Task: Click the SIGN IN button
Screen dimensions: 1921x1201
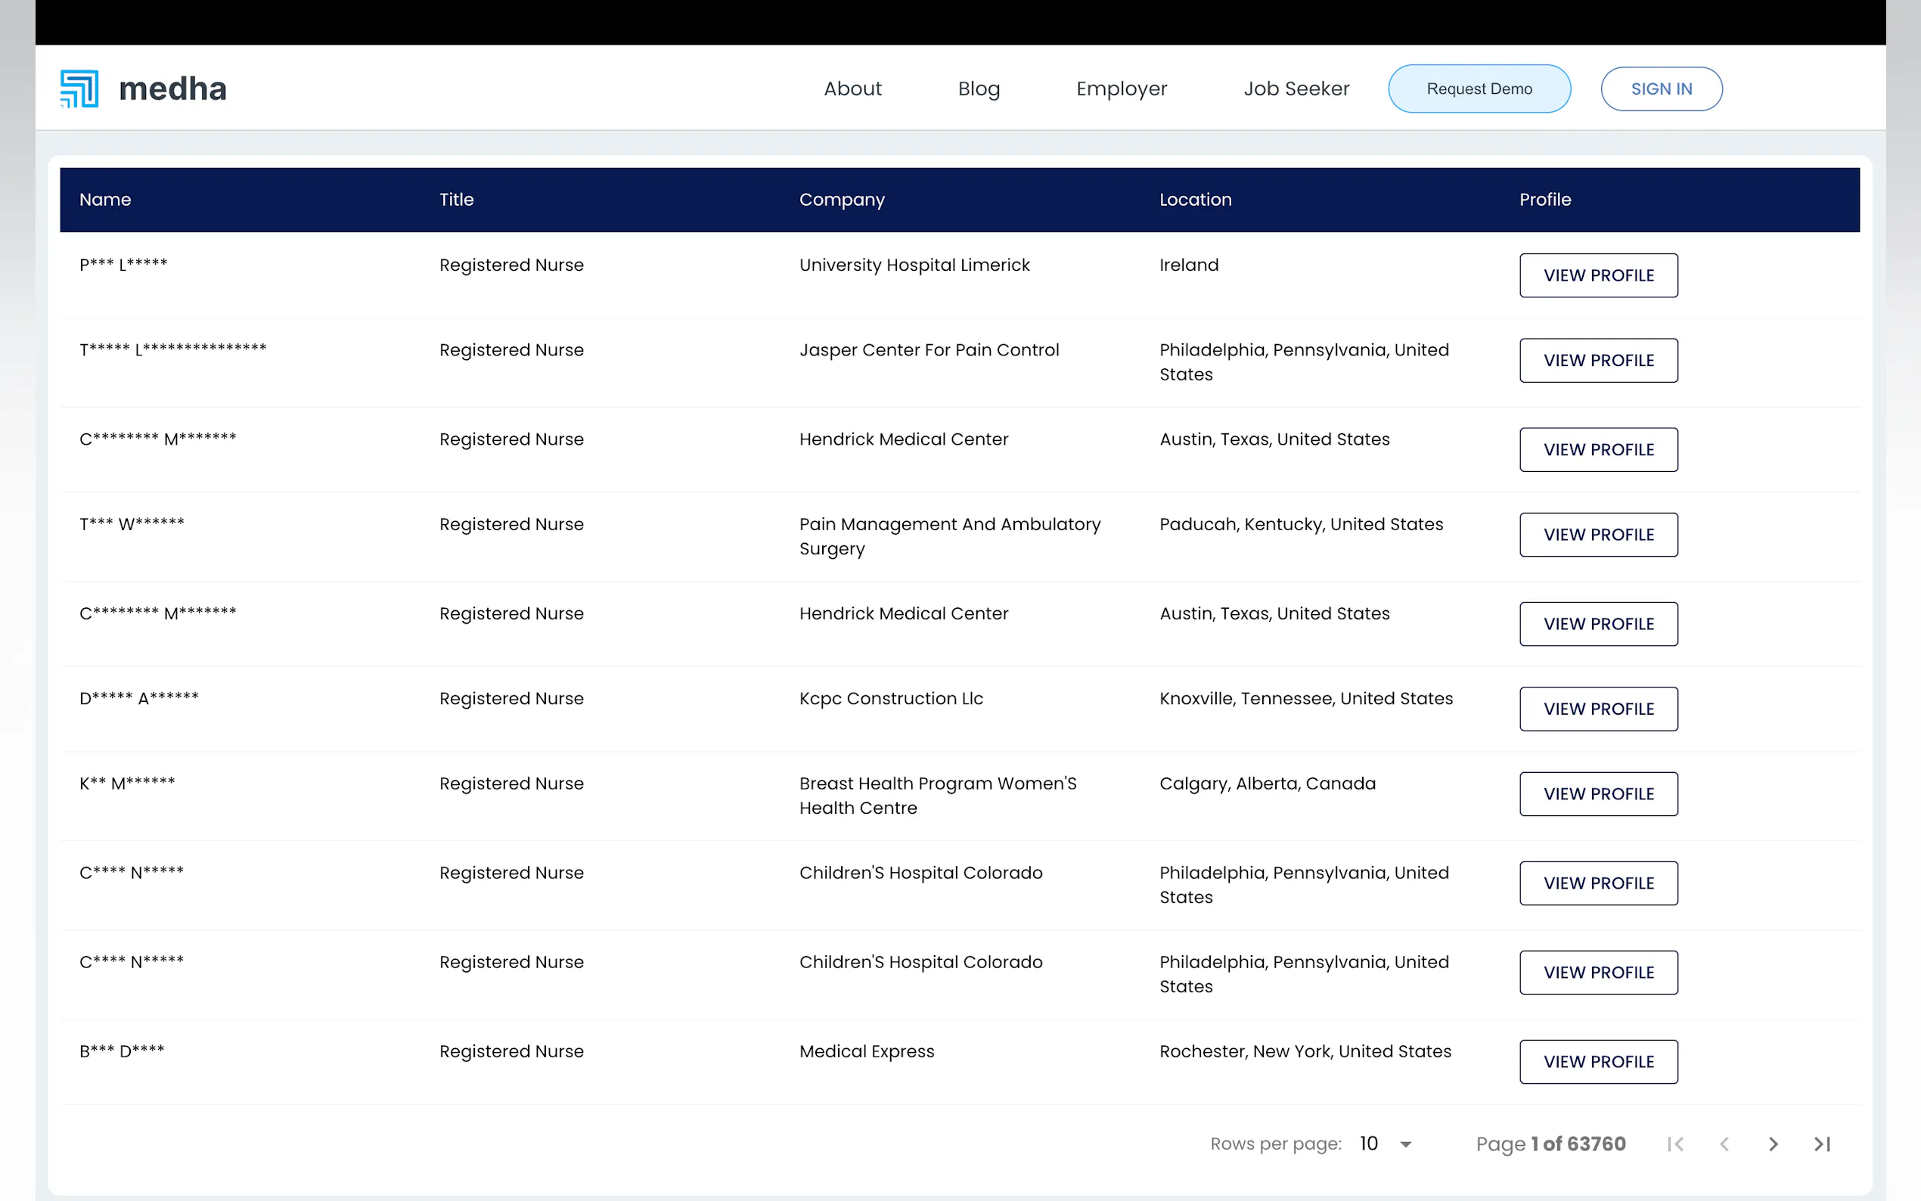Action: pos(1662,89)
